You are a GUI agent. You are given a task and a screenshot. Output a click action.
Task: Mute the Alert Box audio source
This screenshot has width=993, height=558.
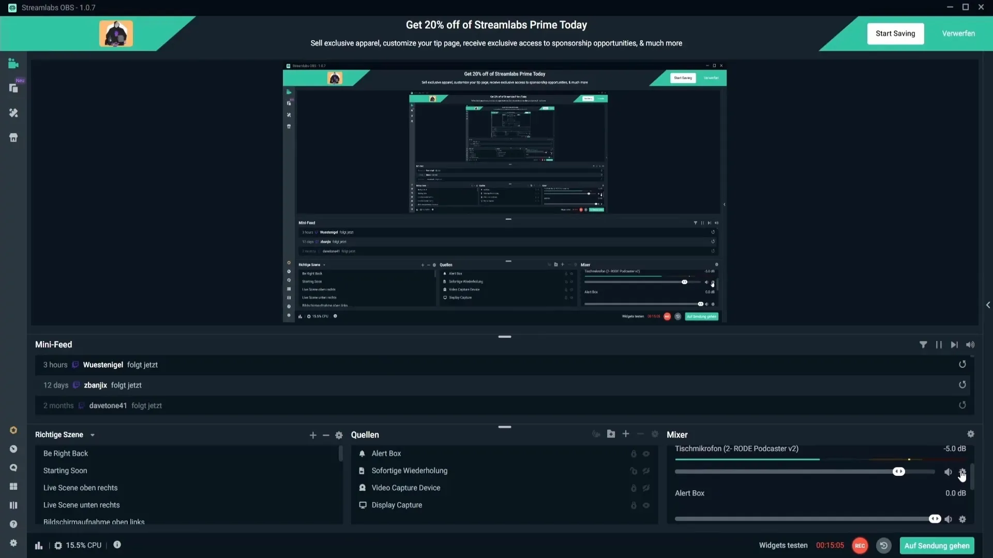pyautogui.click(x=948, y=519)
